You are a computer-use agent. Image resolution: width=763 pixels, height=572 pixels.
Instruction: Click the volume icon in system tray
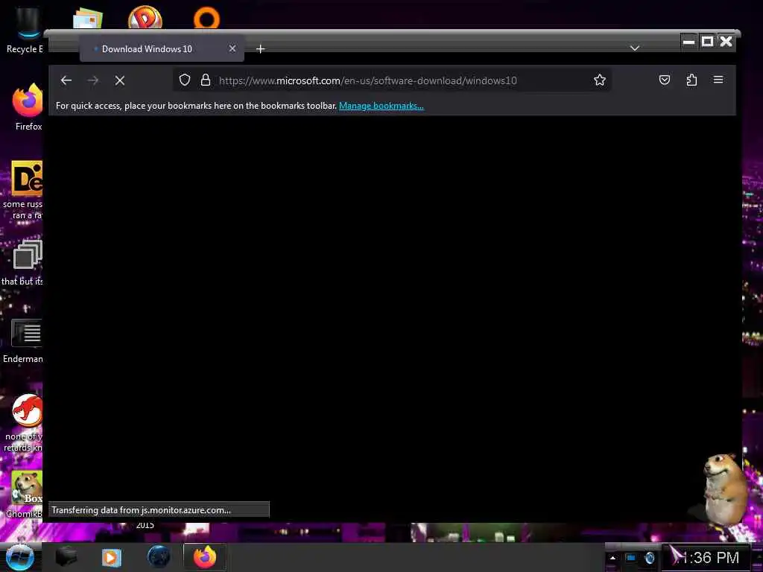point(650,558)
